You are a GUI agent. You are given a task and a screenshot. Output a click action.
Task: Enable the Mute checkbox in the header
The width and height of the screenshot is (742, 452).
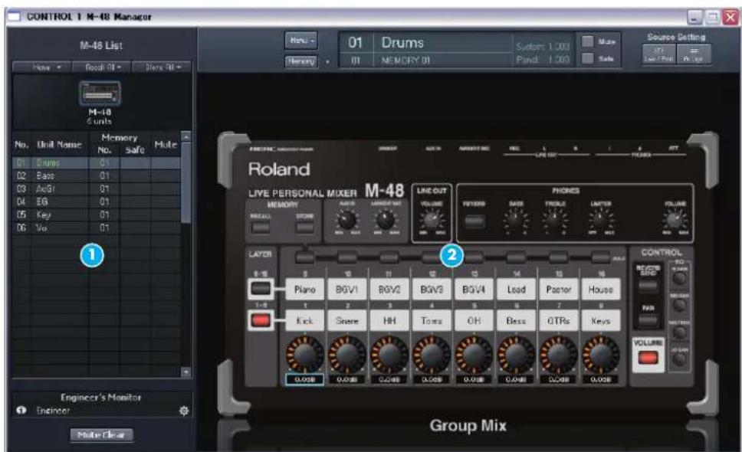587,41
